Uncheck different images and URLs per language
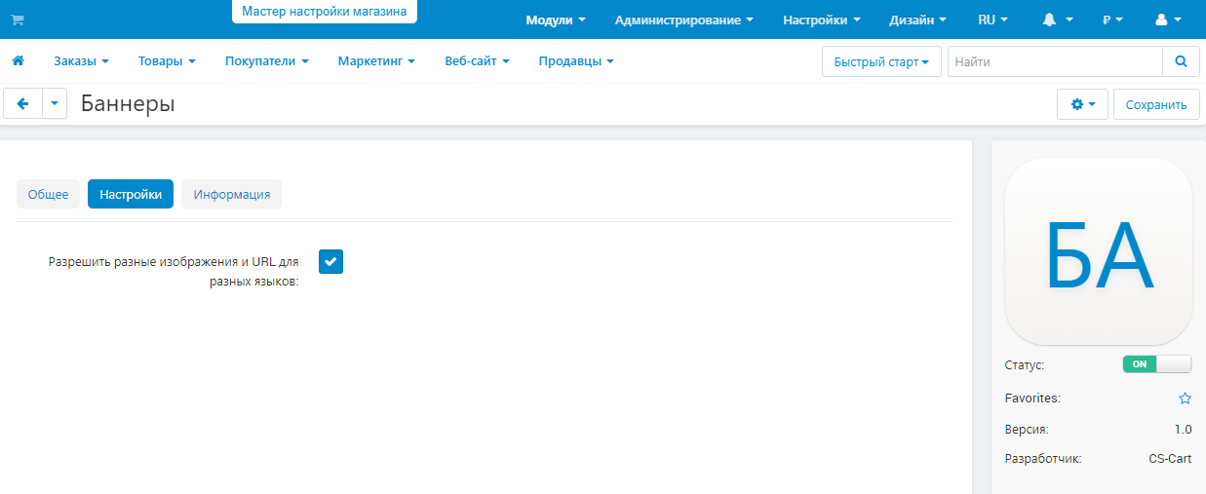This screenshot has width=1206, height=494. pyautogui.click(x=331, y=262)
